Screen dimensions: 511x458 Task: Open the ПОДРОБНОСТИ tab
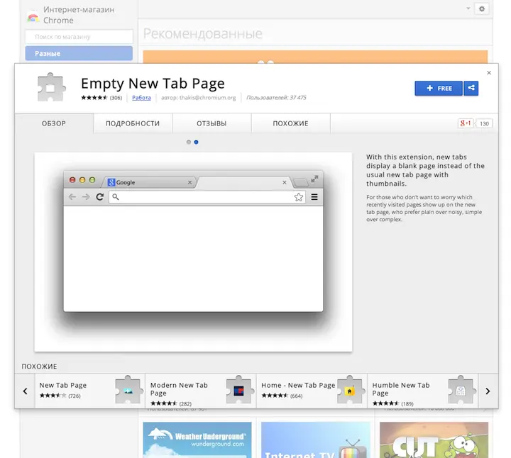[x=133, y=123]
